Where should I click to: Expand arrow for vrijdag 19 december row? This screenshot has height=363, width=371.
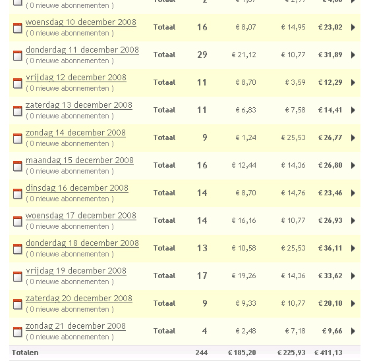[353, 276]
